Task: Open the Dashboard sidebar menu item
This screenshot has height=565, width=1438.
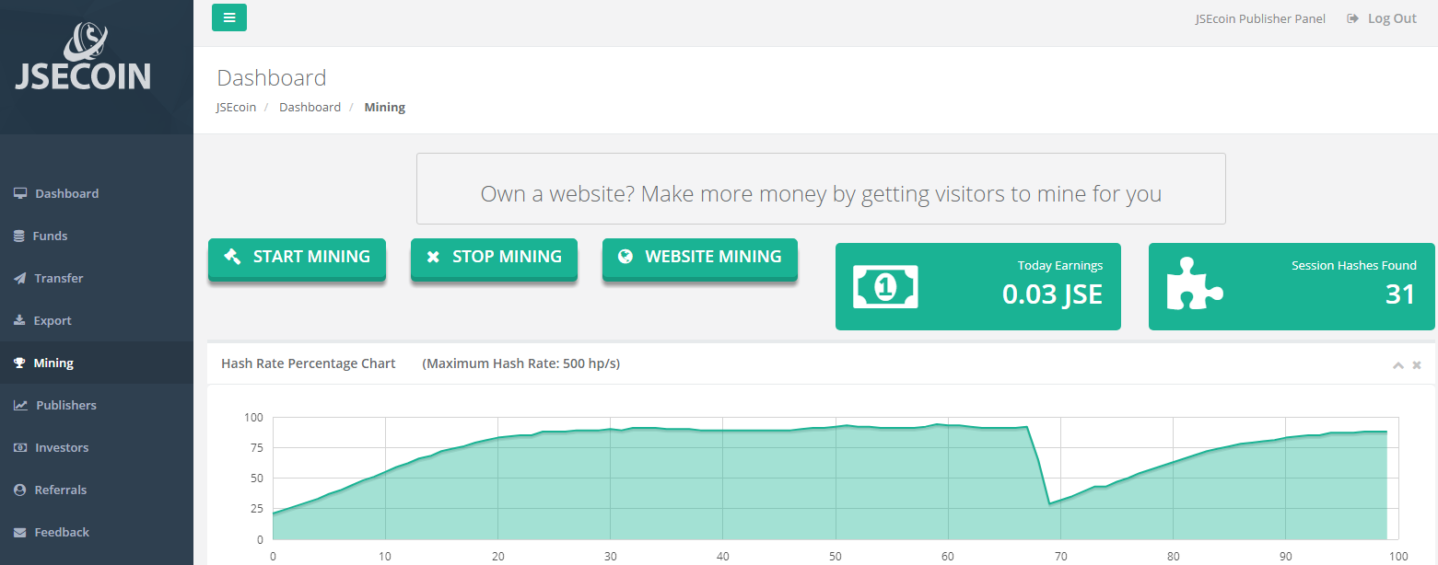Action: (97, 193)
